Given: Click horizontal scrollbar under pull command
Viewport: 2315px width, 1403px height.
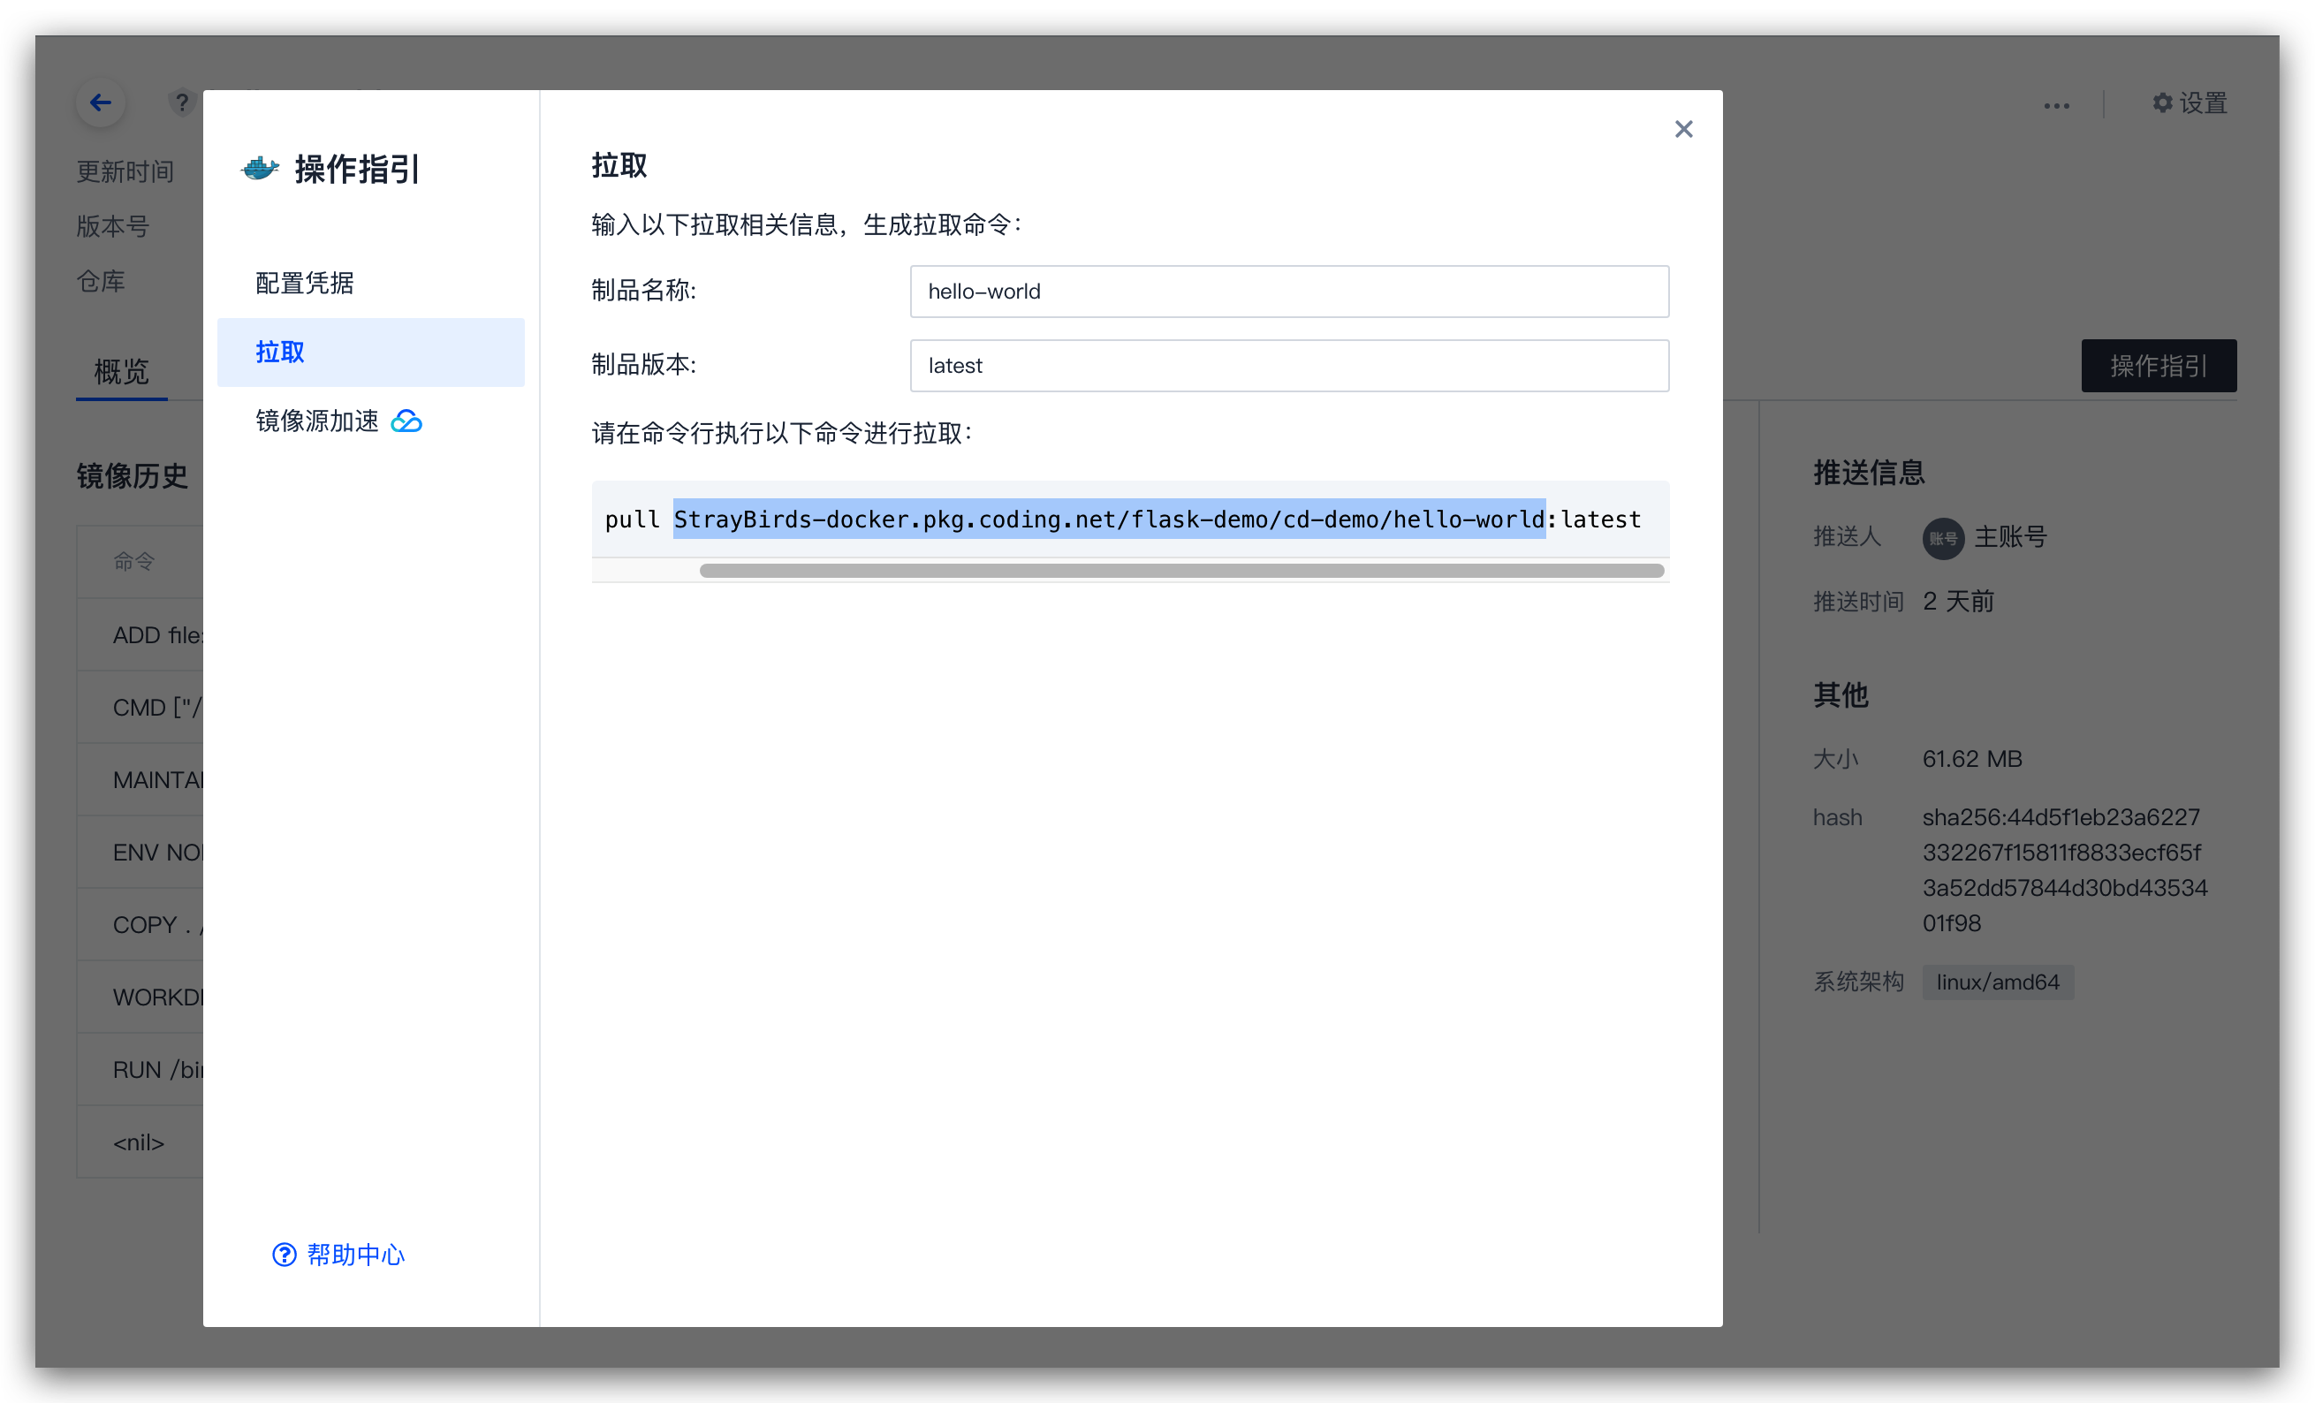Looking at the screenshot, I should point(1181,571).
